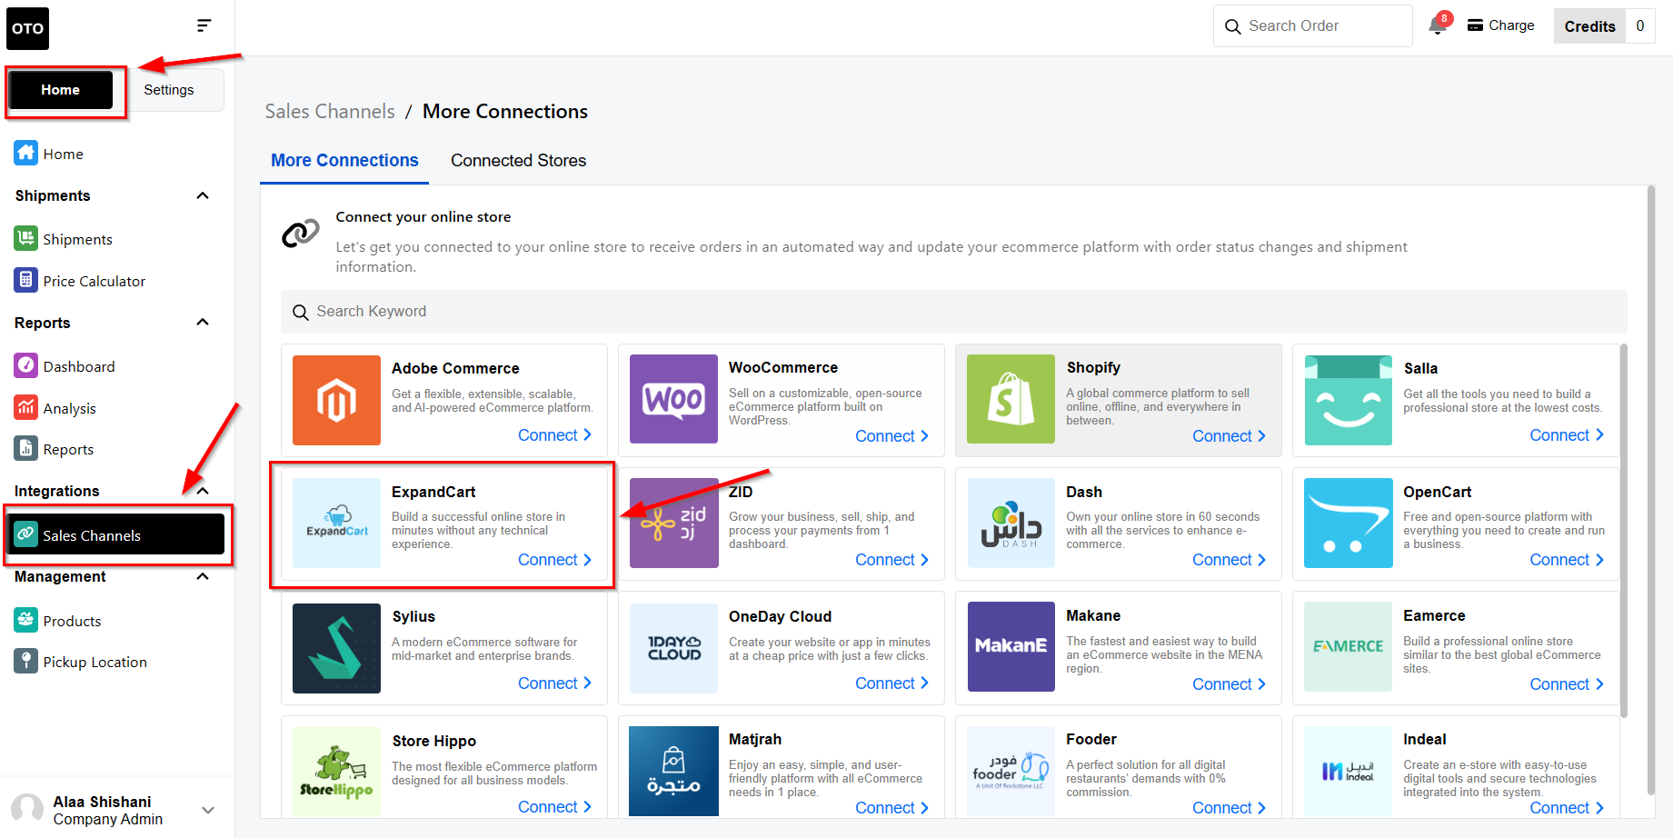Go to Sales Channels breadcrumb
1673x838 pixels.
(x=330, y=111)
